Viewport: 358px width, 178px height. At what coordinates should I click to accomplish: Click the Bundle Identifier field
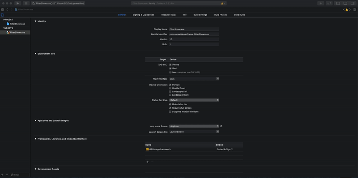pos(194,34)
